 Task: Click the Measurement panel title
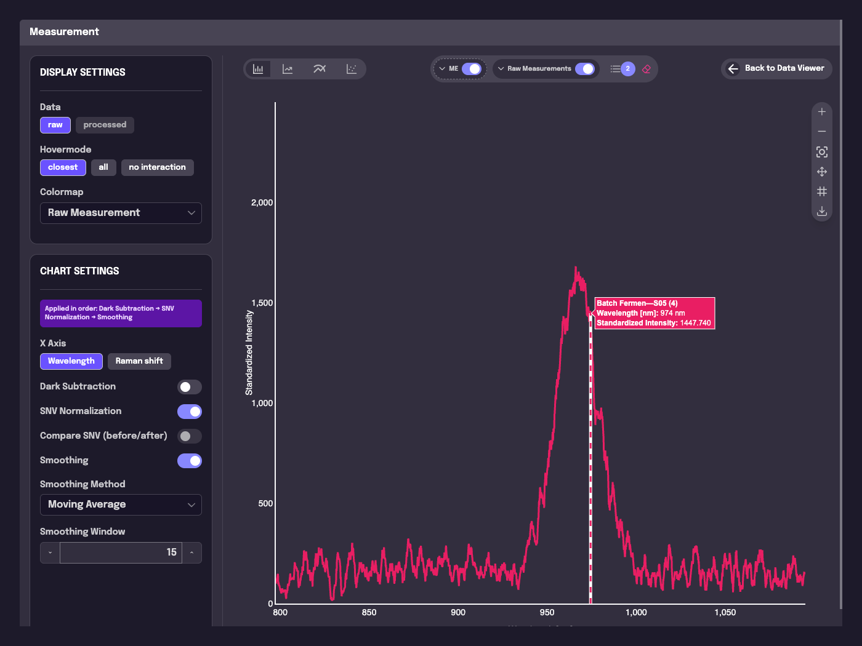[x=64, y=32]
